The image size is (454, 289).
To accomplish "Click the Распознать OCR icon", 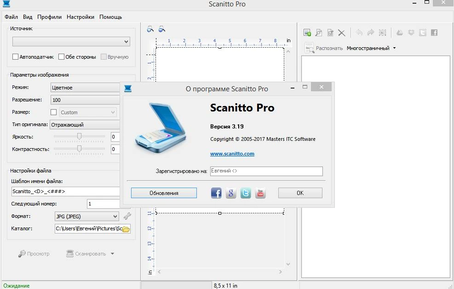I will (x=309, y=48).
